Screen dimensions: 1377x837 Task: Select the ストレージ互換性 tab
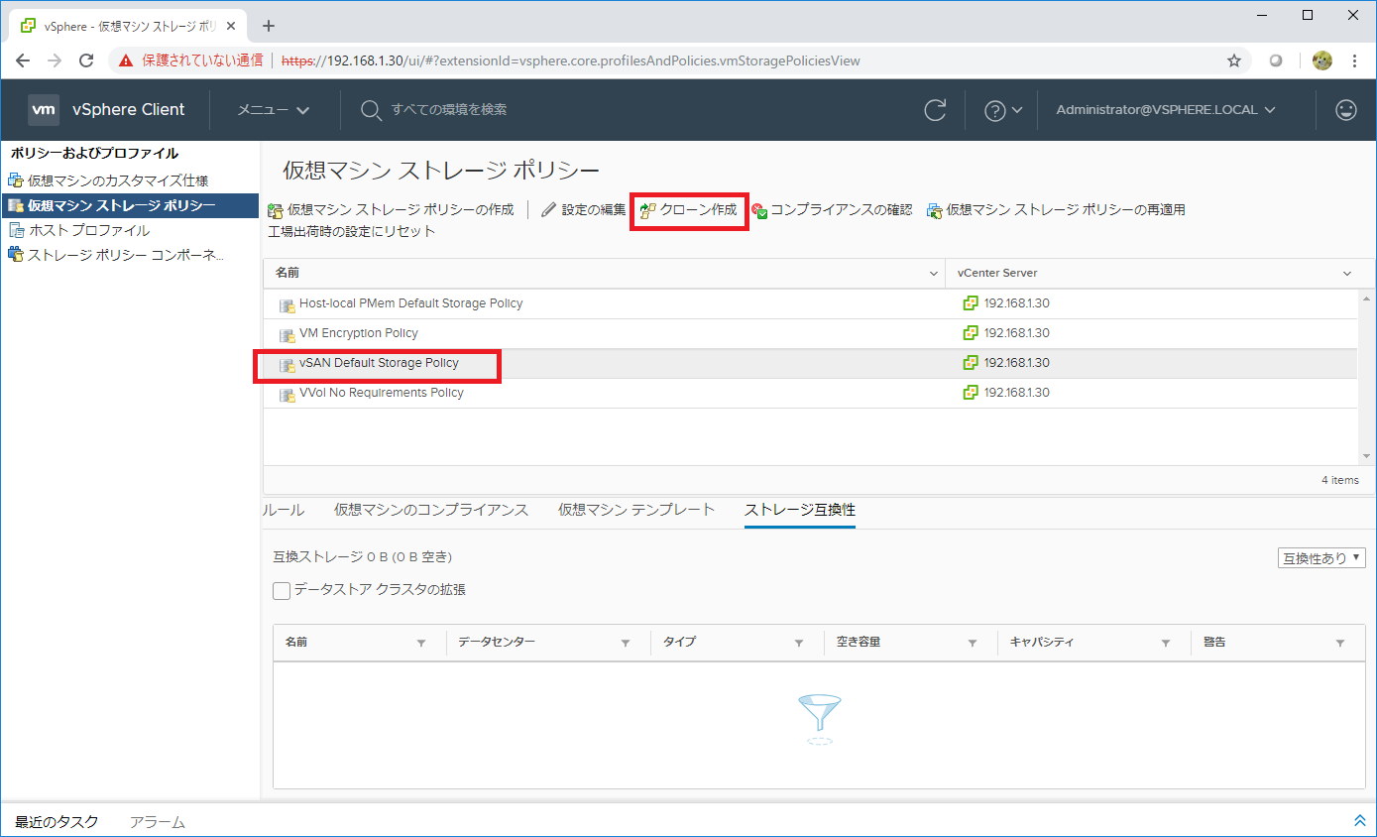click(x=800, y=510)
